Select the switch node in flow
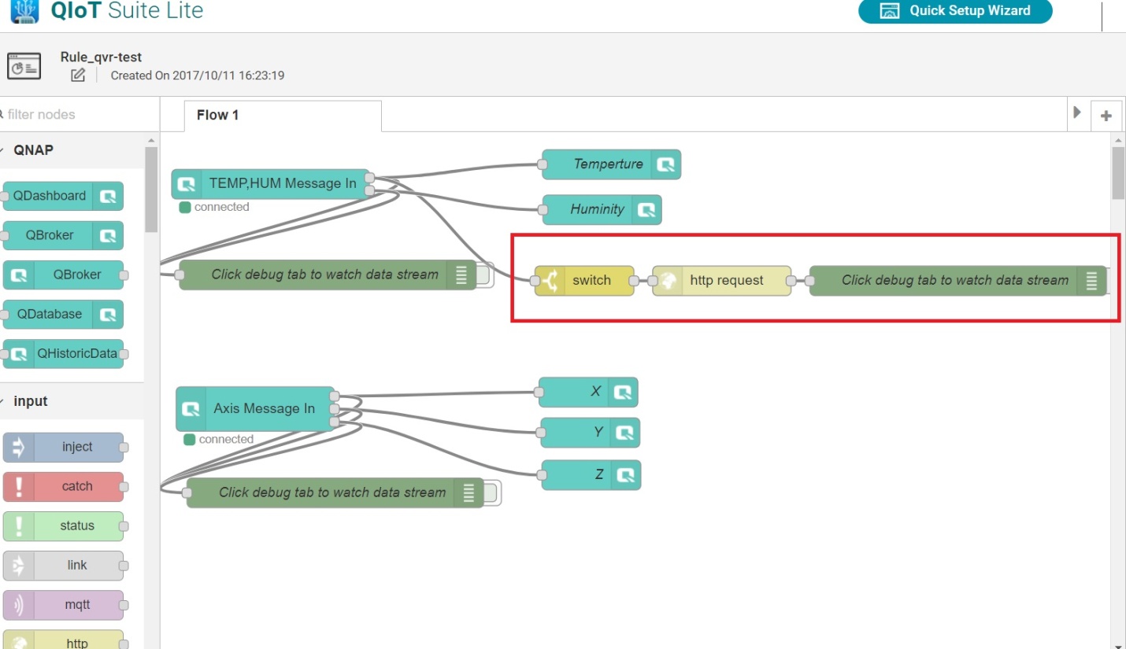1126x649 pixels. coord(584,280)
